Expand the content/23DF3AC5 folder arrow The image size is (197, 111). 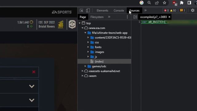(x=88, y=38)
